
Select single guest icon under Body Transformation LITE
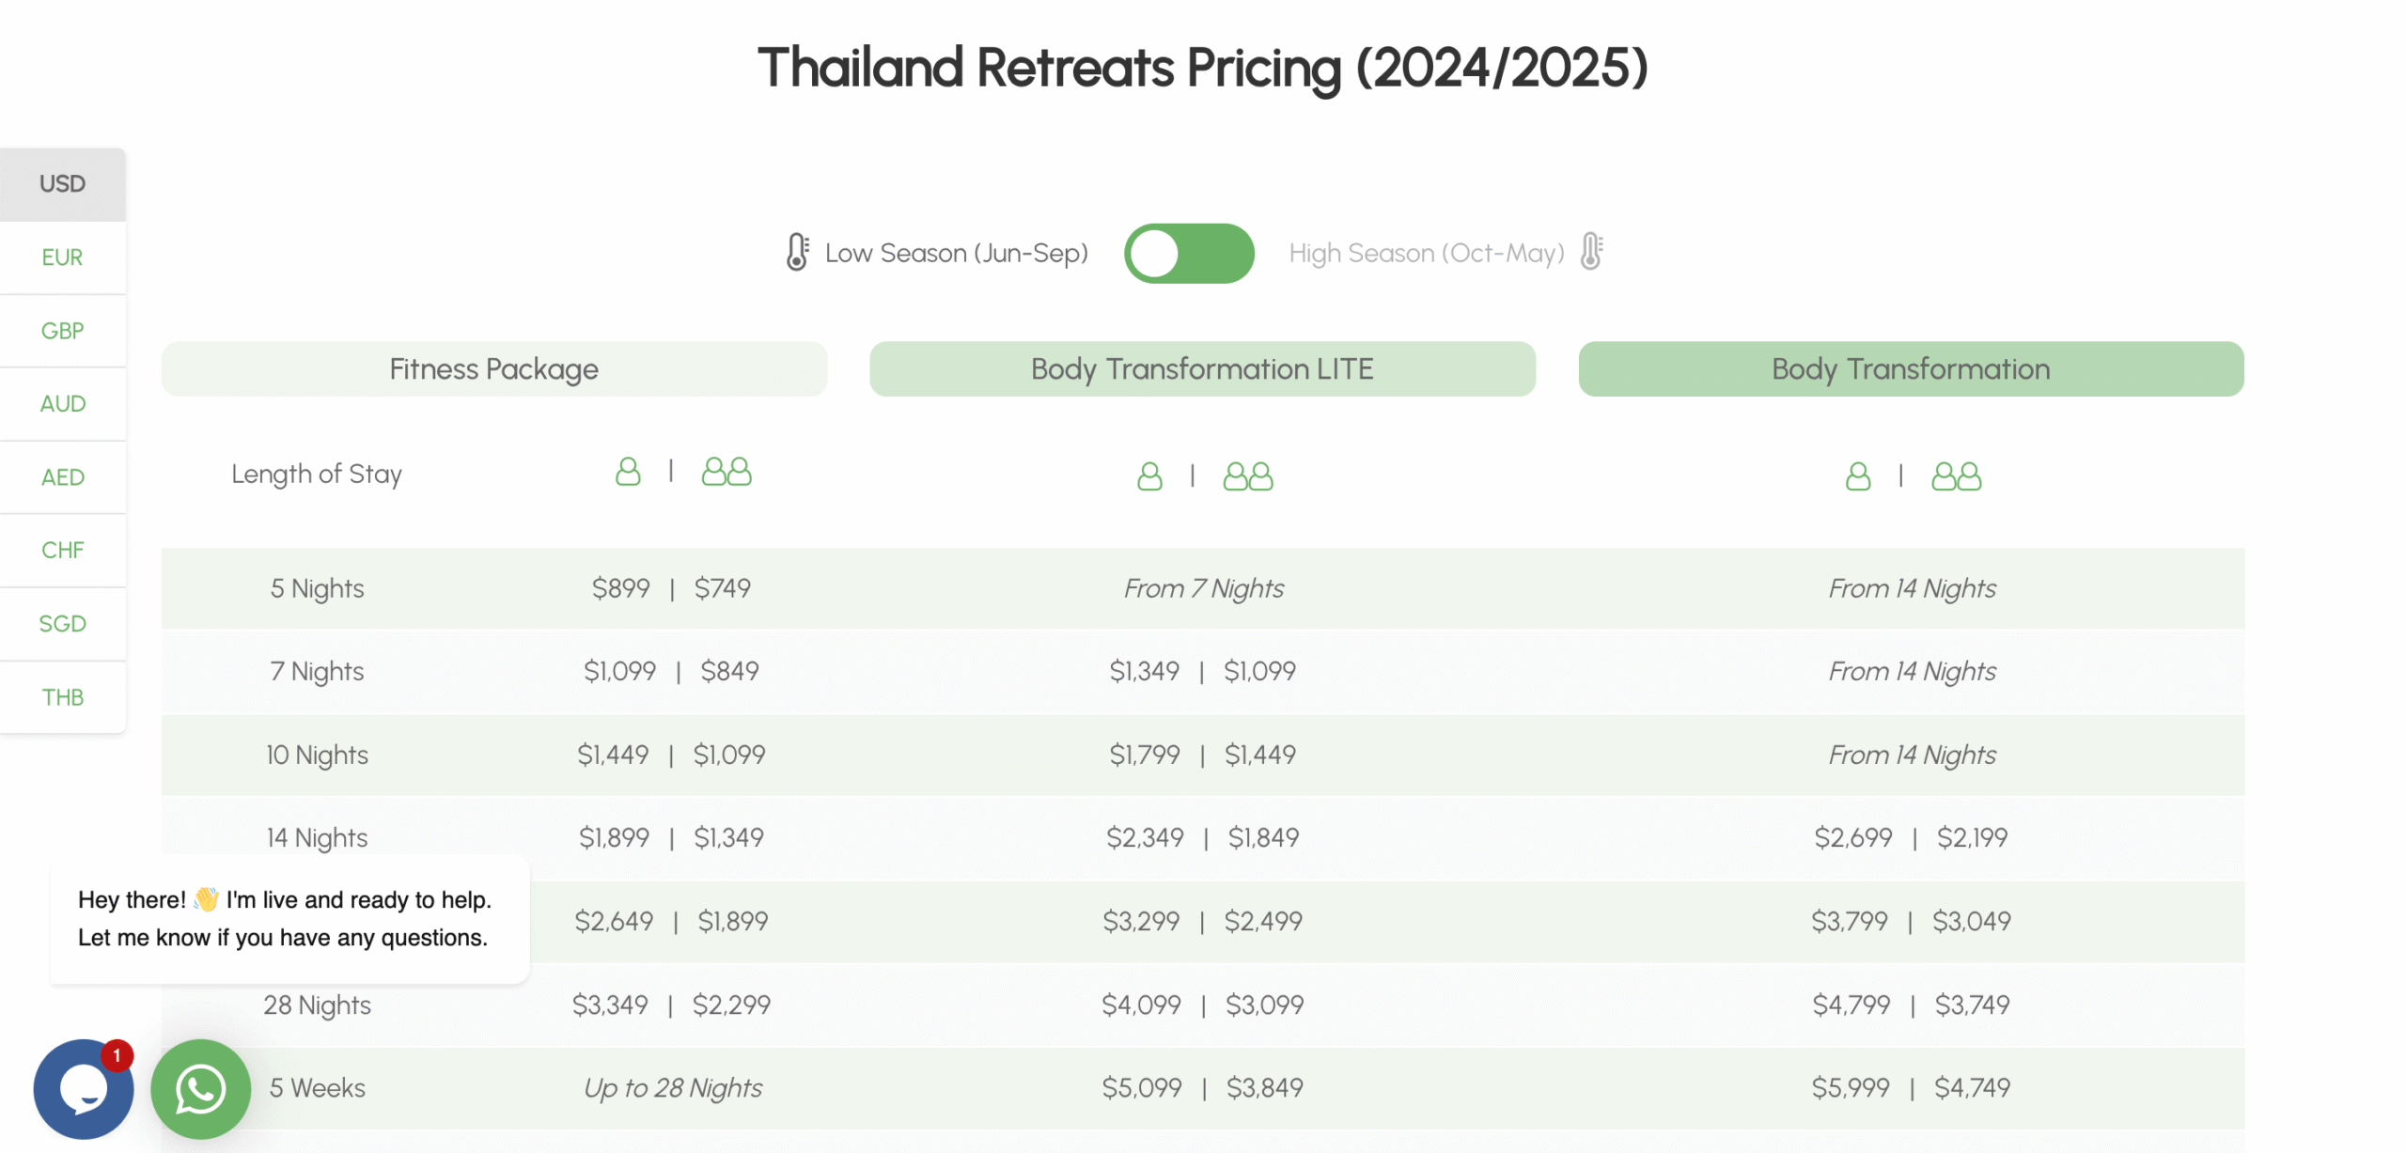1149,476
